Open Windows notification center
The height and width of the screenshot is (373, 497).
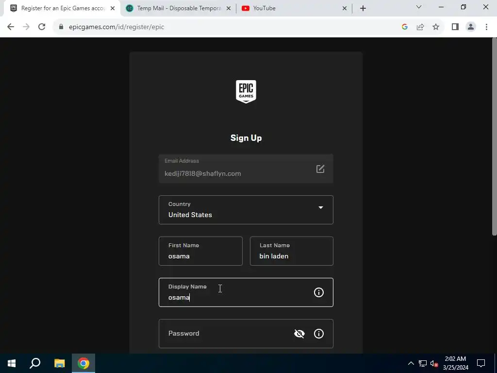[x=481, y=363]
